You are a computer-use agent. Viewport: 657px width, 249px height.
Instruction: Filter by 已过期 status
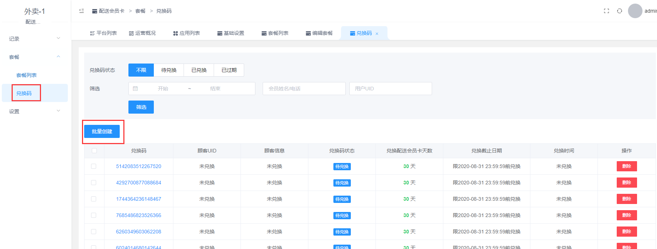pos(229,70)
